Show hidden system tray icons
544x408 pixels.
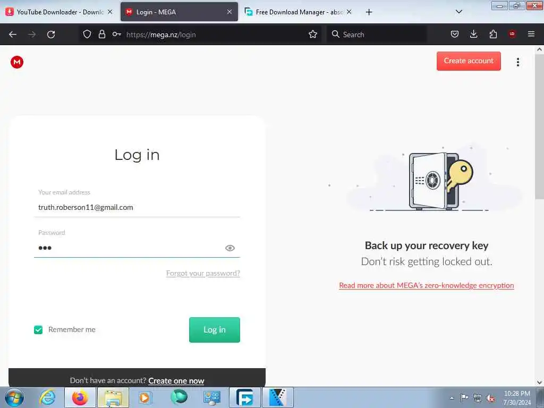click(x=452, y=398)
